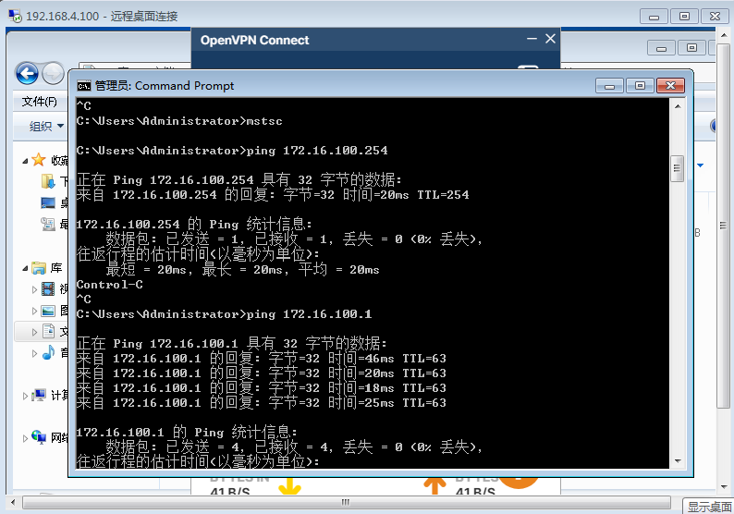Select the Computer icon in navigation pane

tap(39, 395)
